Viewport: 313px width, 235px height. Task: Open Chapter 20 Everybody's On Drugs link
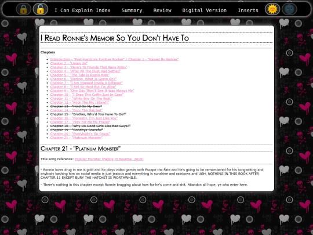pyautogui.click(x=80, y=133)
